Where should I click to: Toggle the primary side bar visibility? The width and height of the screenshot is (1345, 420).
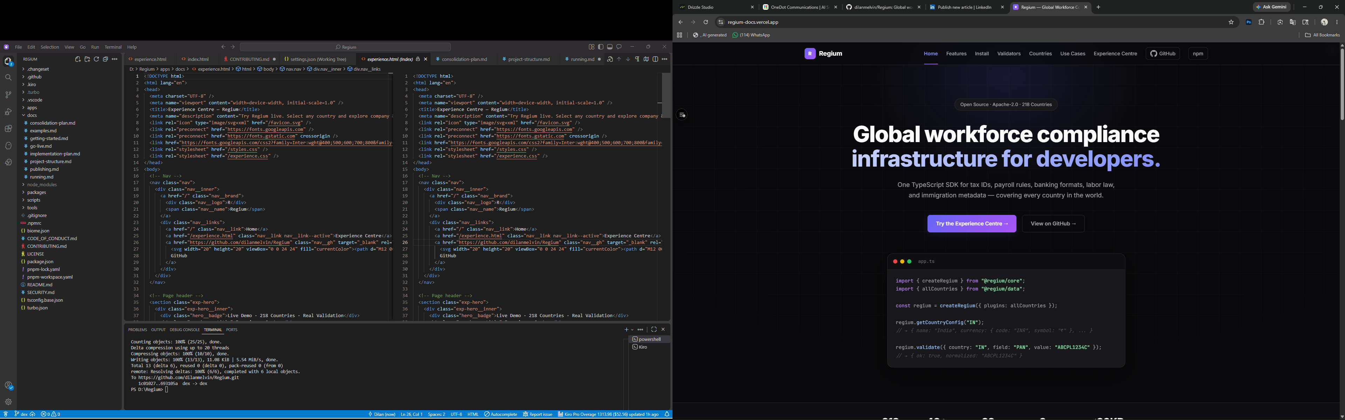point(601,47)
